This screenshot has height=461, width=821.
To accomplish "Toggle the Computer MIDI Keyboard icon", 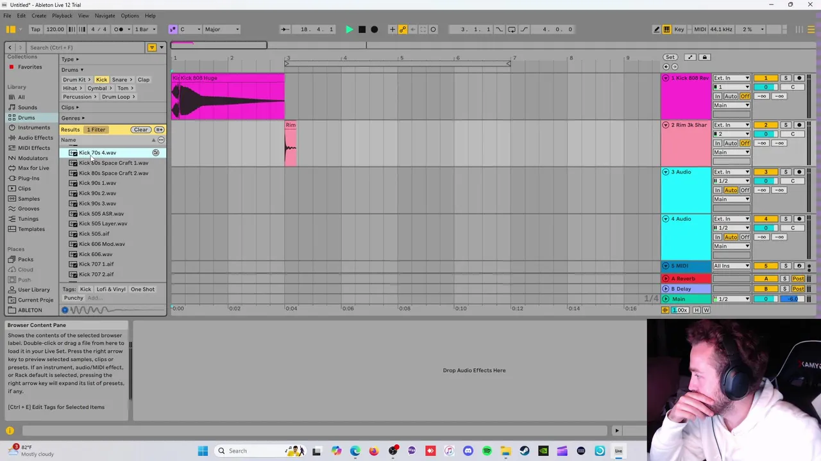I will (x=666, y=29).
